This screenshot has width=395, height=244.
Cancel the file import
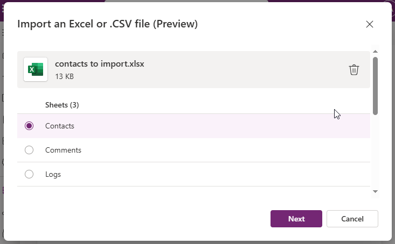pos(352,219)
